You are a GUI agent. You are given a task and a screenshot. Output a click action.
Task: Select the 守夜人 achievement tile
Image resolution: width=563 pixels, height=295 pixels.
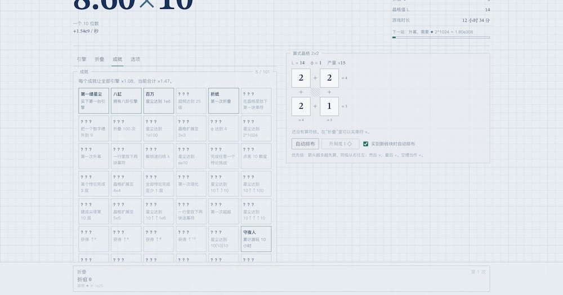(256, 239)
